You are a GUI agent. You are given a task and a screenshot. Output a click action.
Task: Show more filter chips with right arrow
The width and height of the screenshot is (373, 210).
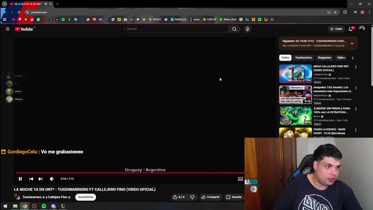[353, 58]
